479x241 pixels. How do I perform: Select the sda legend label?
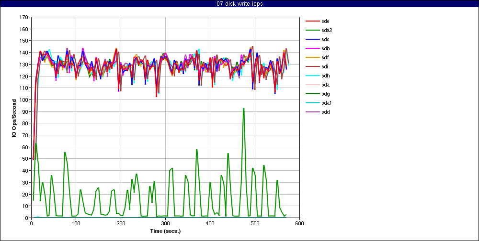click(325, 85)
